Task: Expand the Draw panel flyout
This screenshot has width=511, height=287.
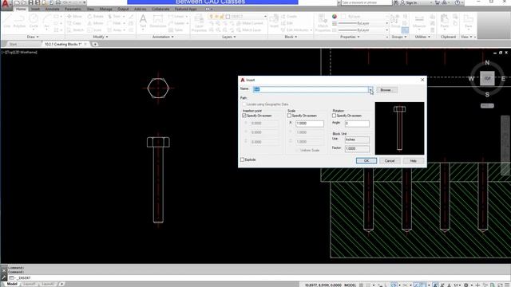Action: [x=33, y=37]
